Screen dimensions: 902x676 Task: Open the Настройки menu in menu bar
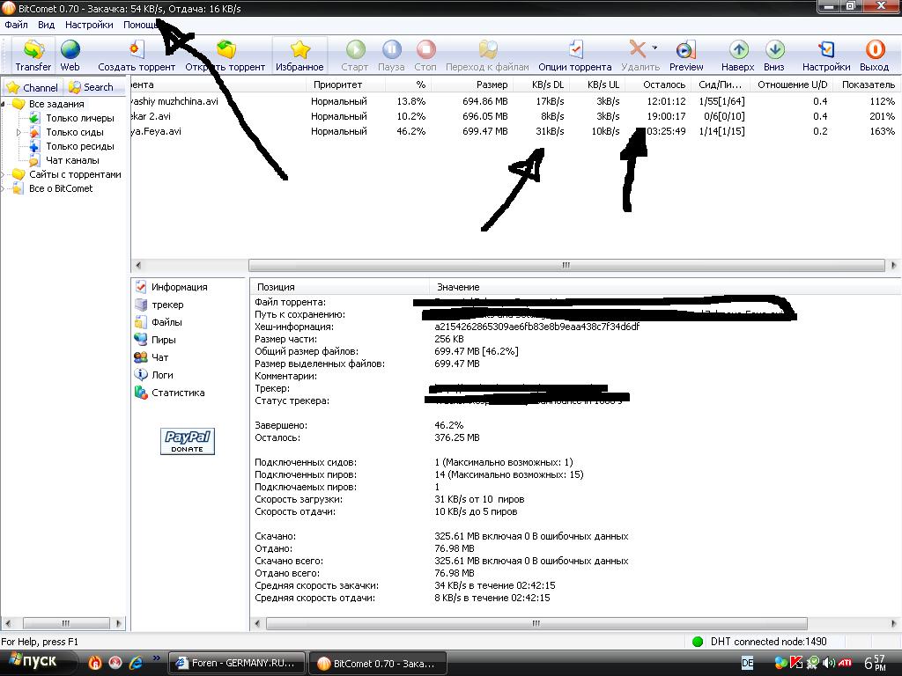pyautogui.click(x=89, y=25)
